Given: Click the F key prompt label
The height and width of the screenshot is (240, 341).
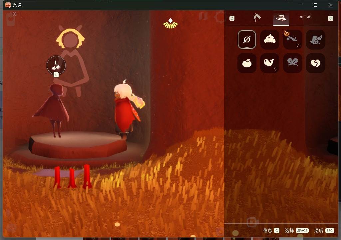Looking at the screenshot, I should pyautogui.click(x=56, y=75).
